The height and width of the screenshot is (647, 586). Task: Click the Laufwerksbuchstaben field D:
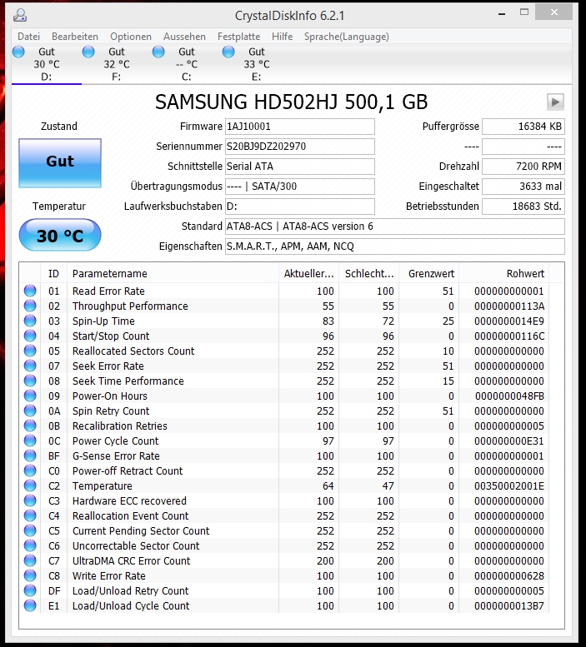[x=300, y=207]
